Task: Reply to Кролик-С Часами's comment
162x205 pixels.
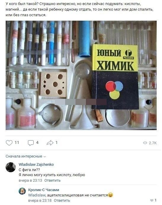Action: coord(62,200)
